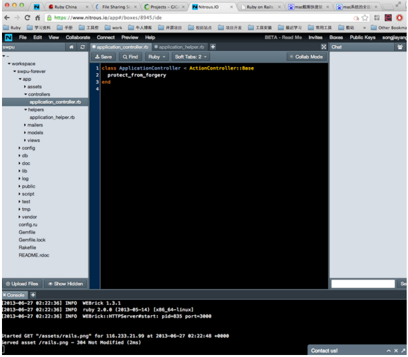
Task: Click the Save button
Action: 104,57
